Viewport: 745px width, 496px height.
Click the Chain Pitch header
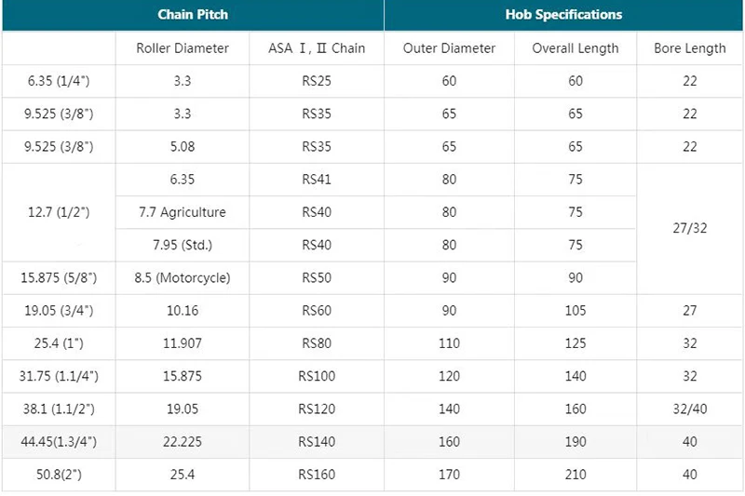click(193, 15)
